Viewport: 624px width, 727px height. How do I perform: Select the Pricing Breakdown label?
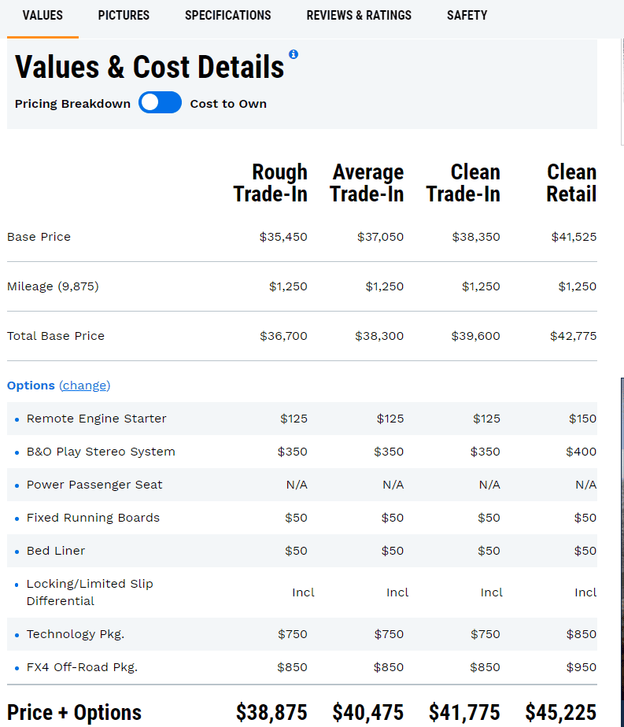[72, 104]
